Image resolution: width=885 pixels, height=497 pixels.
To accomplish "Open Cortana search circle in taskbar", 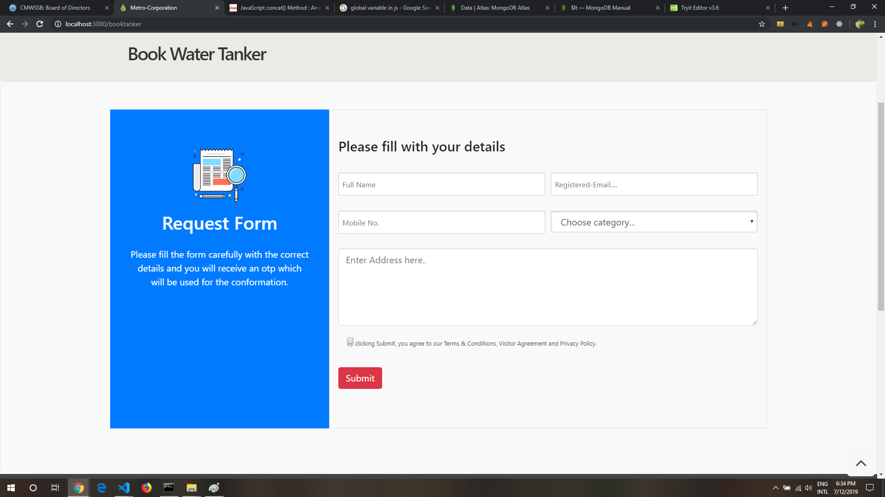I will 33,488.
